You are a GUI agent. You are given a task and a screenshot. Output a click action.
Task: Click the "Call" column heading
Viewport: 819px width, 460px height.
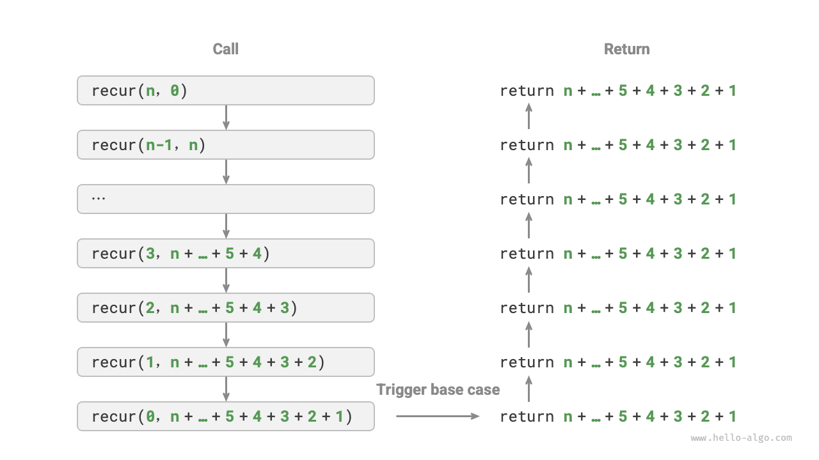[x=225, y=49]
